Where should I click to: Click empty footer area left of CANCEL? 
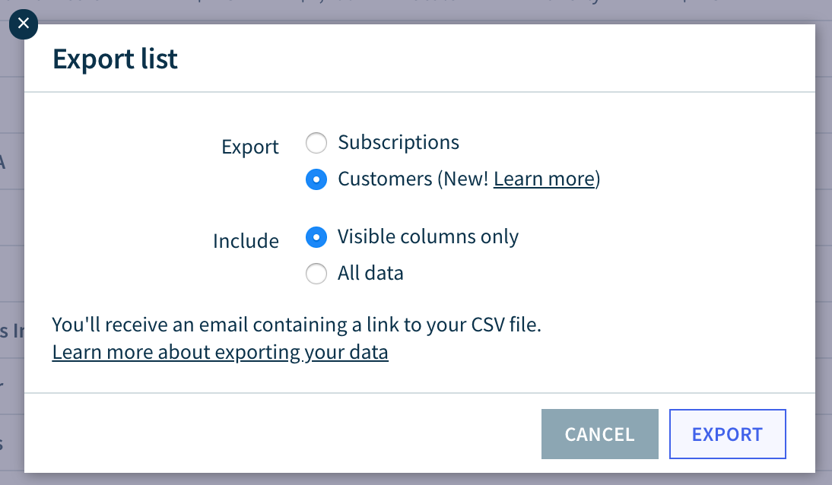point(281,434)
